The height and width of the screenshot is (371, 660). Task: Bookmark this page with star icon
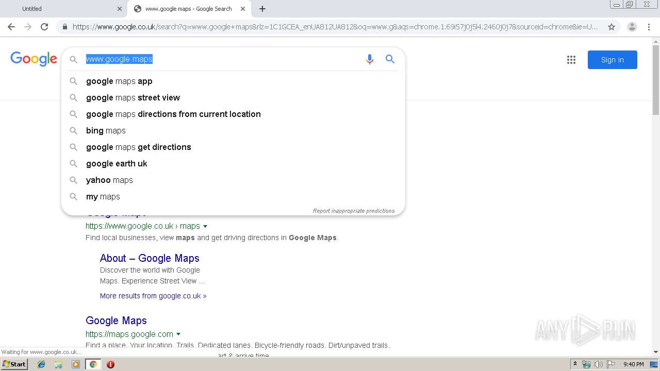612,27
